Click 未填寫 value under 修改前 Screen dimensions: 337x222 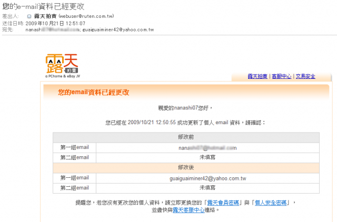pos(207,157)
